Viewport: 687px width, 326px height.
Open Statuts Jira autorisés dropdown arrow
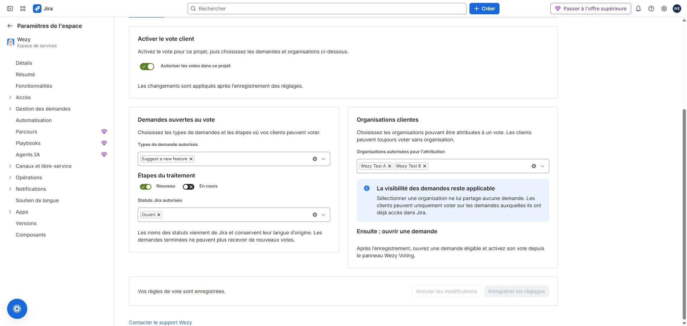click(323, 215)
